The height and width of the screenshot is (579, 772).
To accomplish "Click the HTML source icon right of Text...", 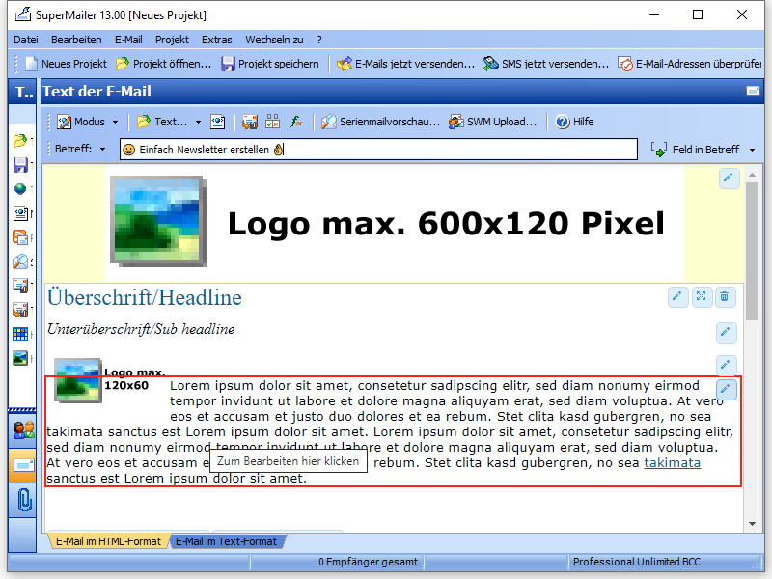I will coord(218,122).
